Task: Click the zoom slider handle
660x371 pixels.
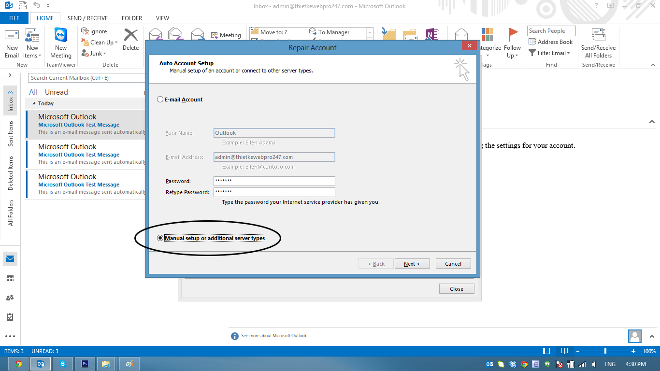Action: tap(605, 351)
